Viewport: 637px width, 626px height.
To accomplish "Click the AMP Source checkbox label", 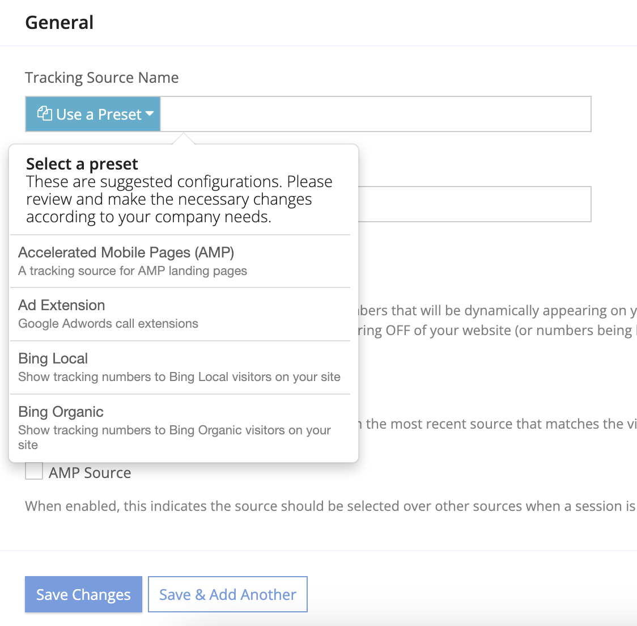I will [x=90, y=473].
